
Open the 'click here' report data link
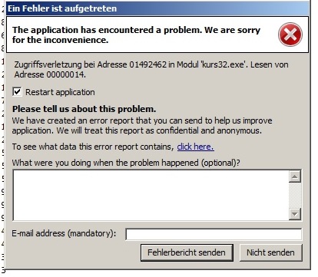point(196,147)
